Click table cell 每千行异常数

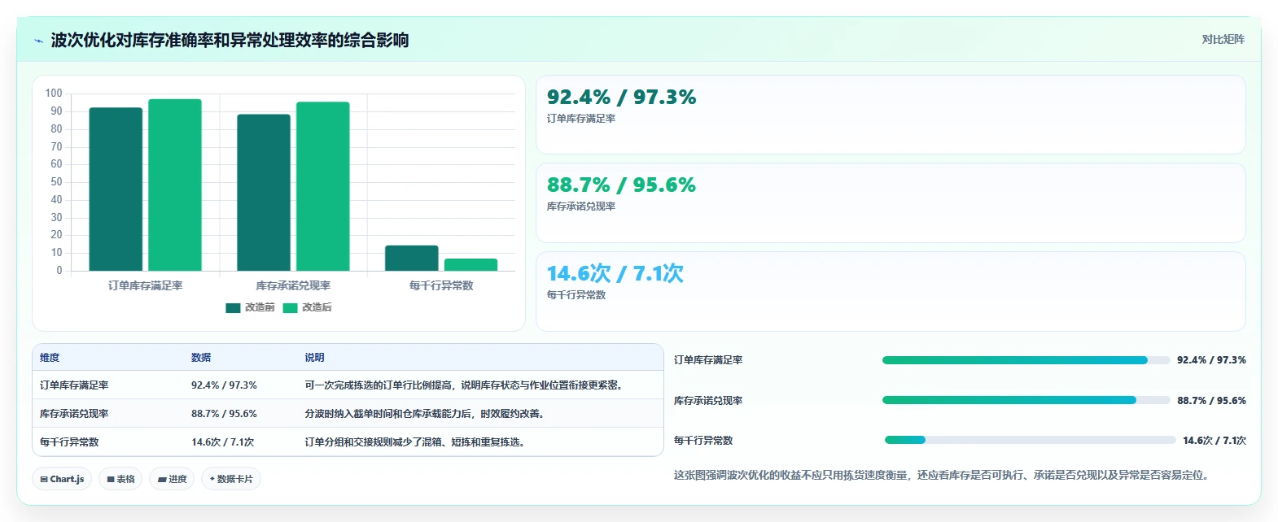pos(69,442)
